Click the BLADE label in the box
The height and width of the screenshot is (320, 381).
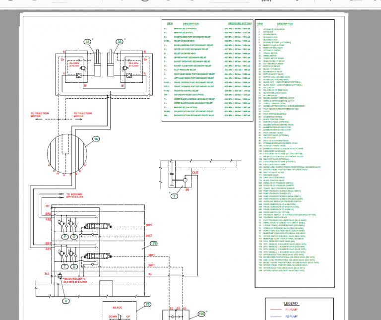117,308
